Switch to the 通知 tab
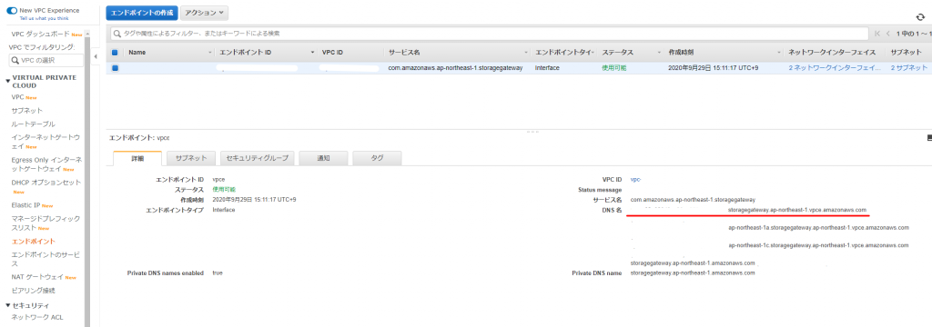932x327 pixels. coord(323,158)
